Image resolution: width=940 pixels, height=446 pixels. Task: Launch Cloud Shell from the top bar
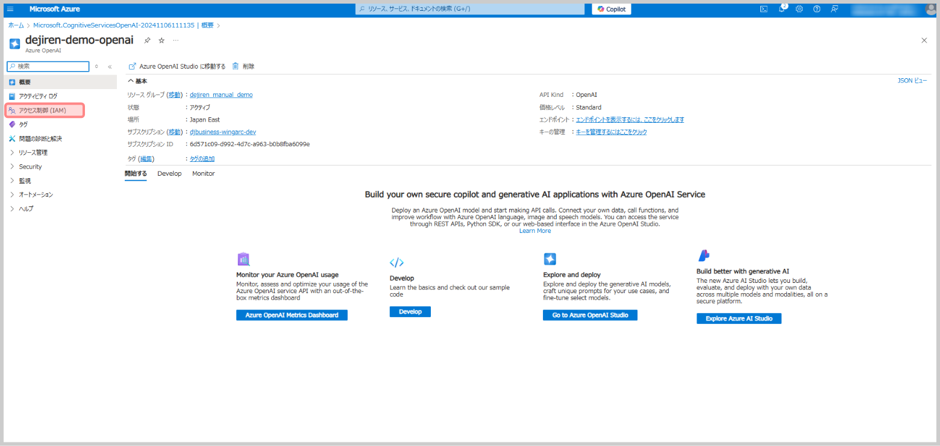pos(763,9)
